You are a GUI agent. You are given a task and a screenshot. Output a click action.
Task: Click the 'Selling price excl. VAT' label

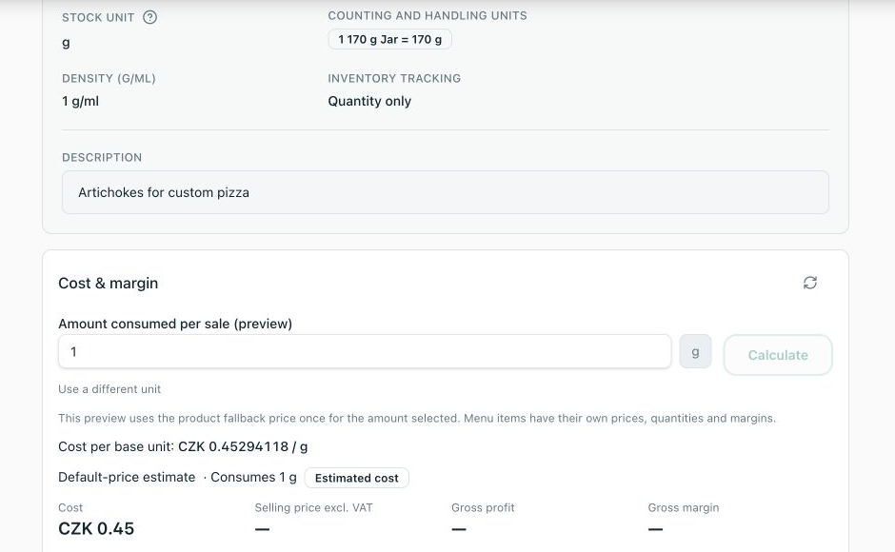(313, 507)
